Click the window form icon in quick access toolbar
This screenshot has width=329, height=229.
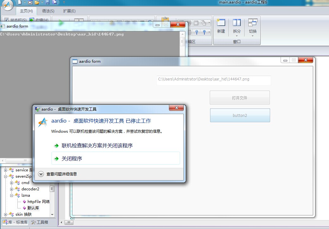tap(30, 3)
